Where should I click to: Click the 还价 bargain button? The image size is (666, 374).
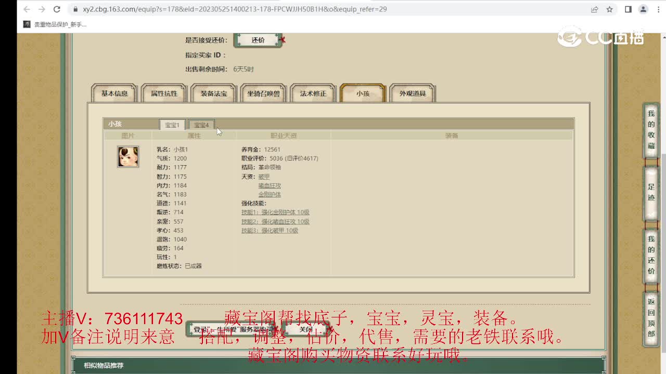click(258, 40)
